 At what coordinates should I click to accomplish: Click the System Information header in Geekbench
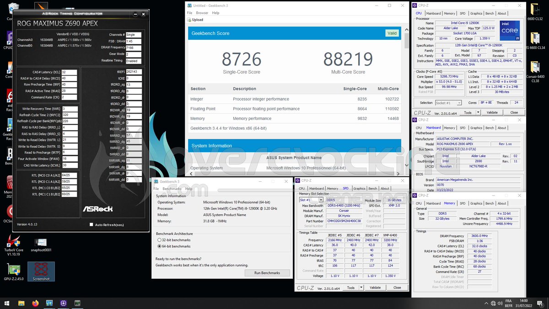295,146
